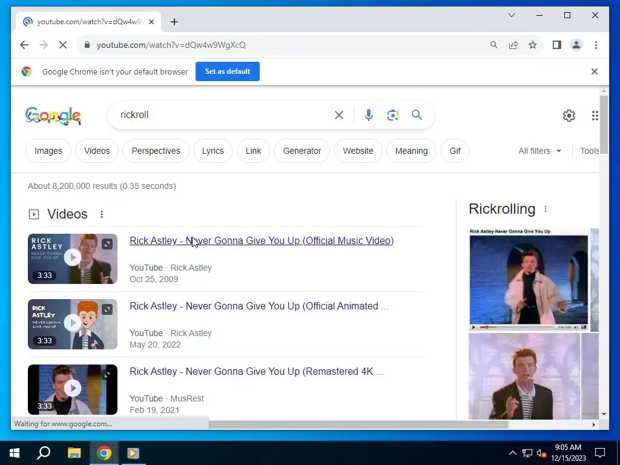620x465 pixels.
Task: Open the notification center
Action: pos(600,453)
